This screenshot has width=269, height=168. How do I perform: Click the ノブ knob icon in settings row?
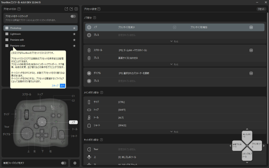(89, 27)
